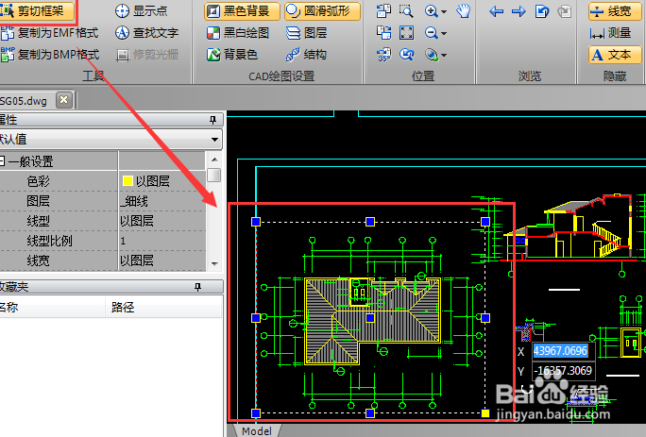Viewport: 646px width, 437px height.
Task: Click the grayed-out page browse icon
Action: (x=565, y=11)
